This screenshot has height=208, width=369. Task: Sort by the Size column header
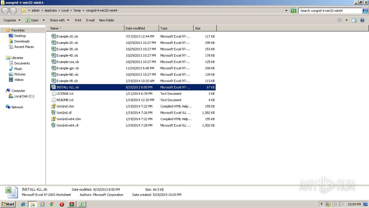tap(205, 28)
